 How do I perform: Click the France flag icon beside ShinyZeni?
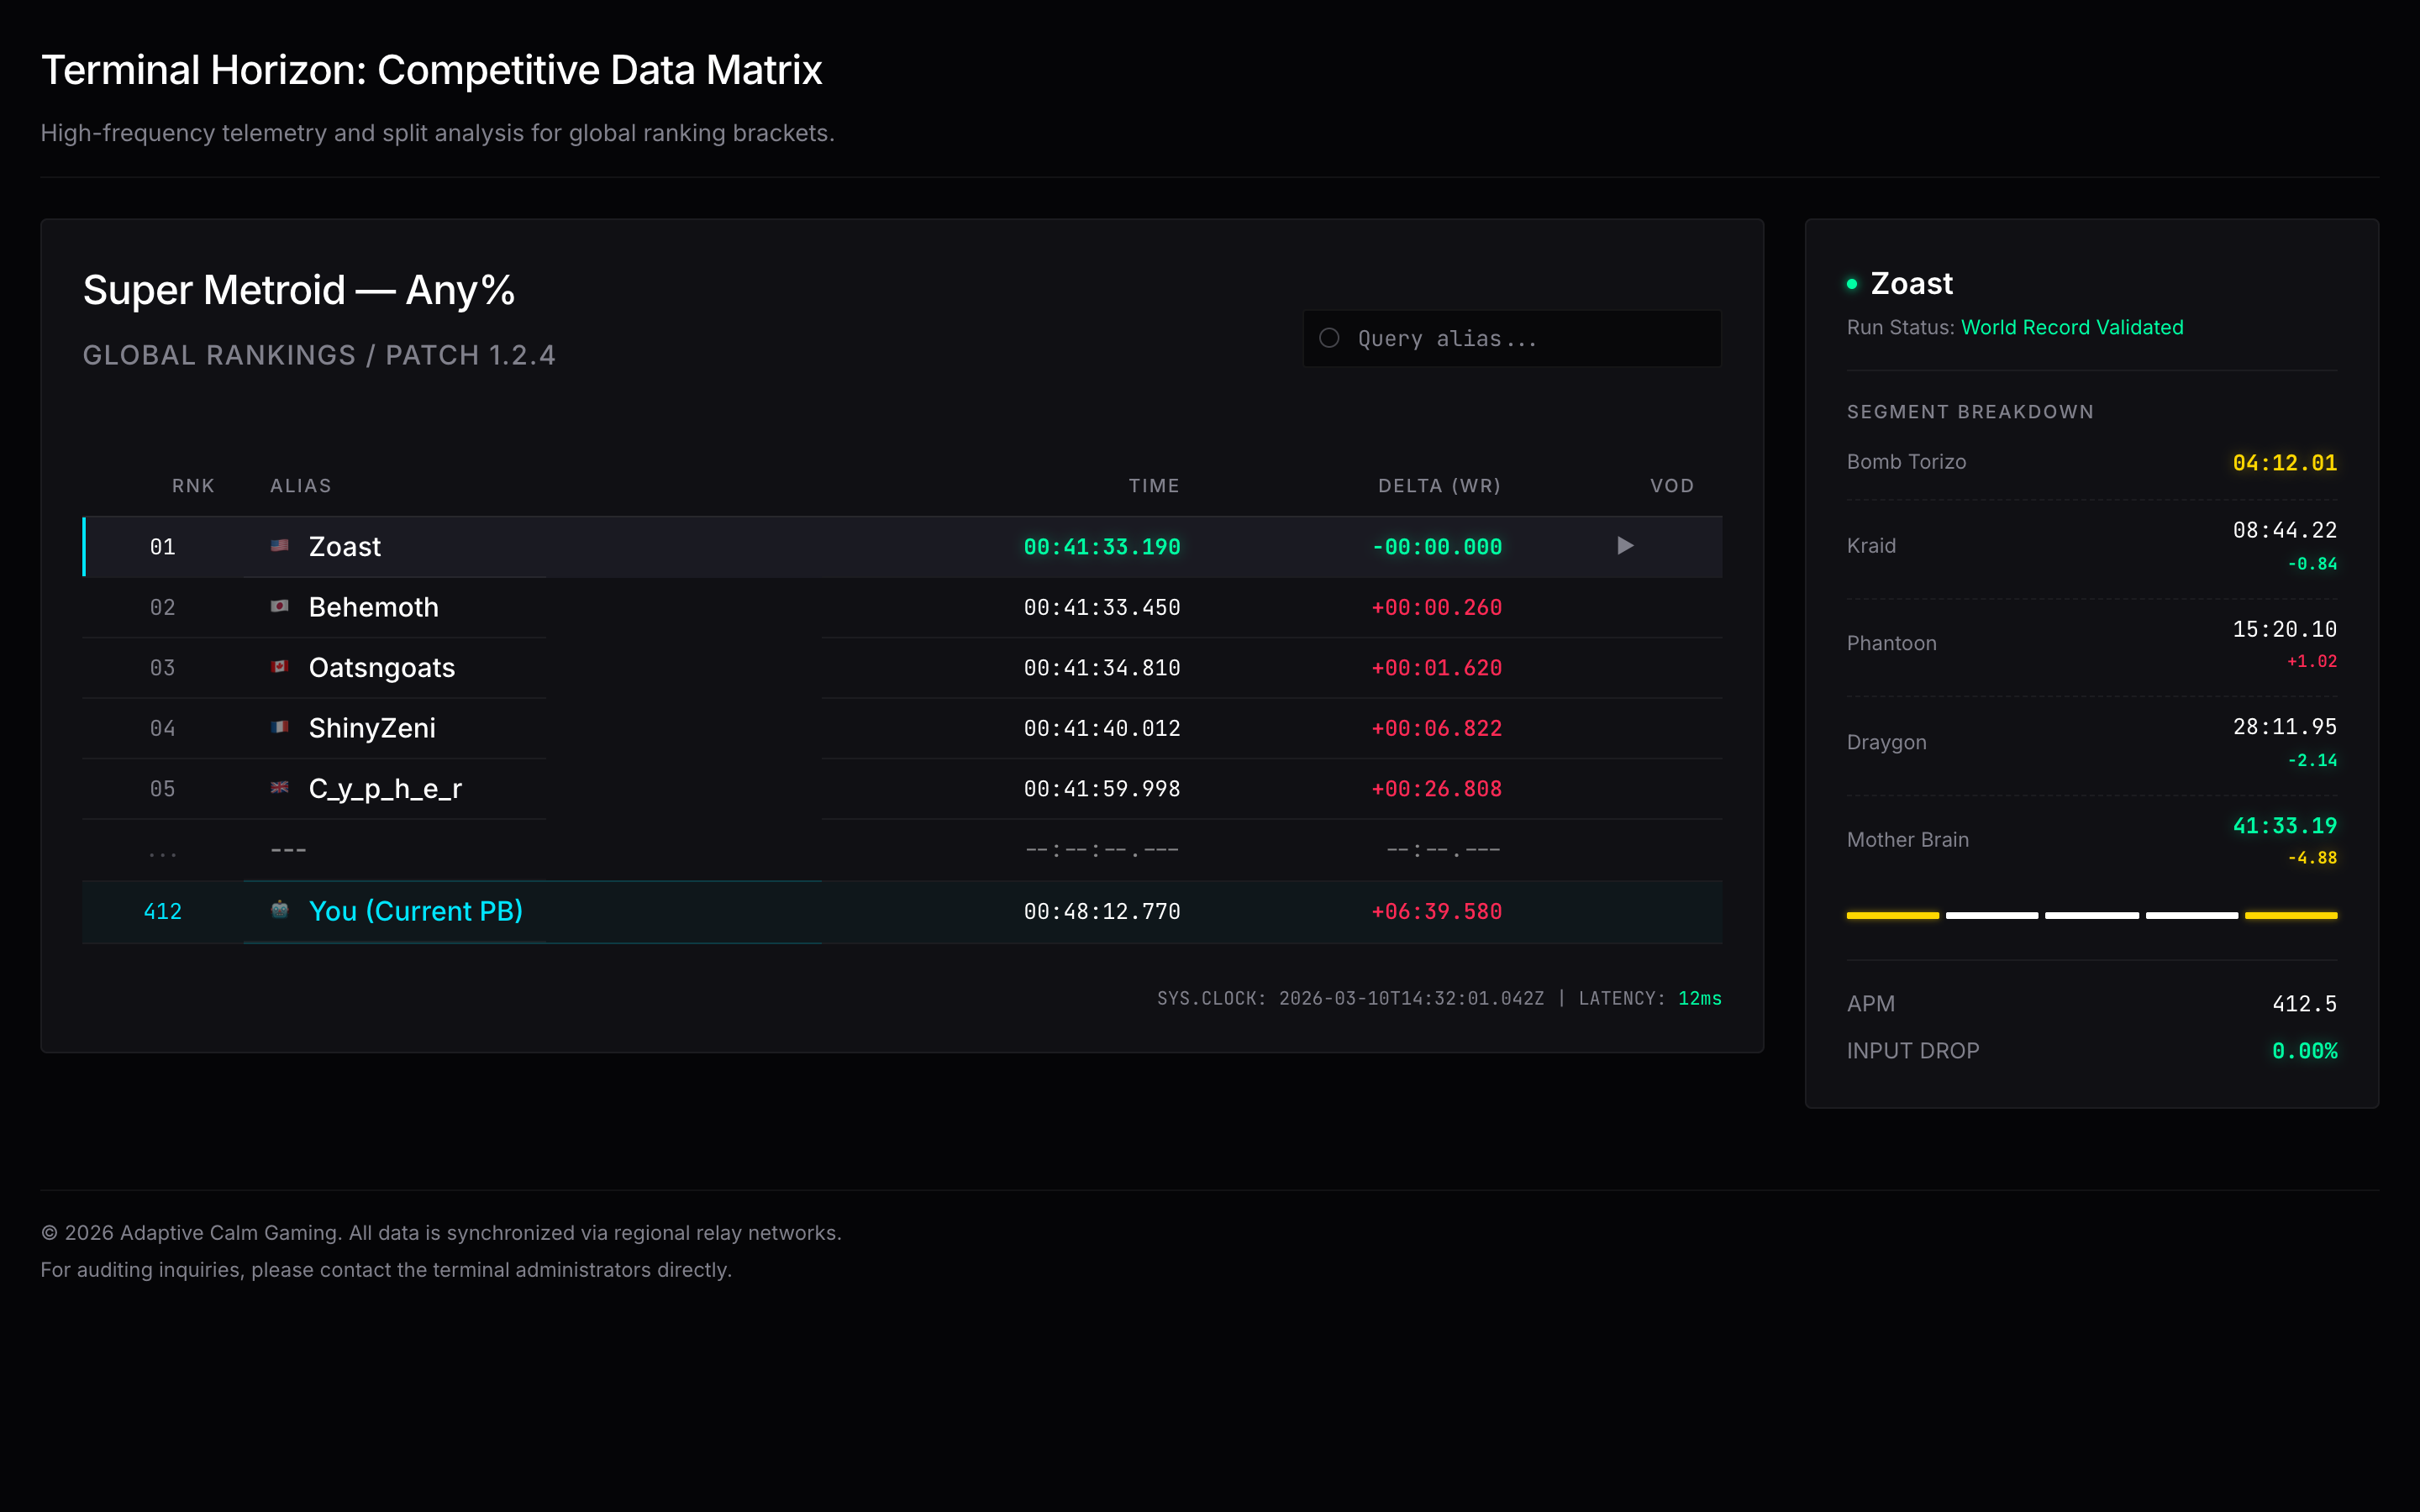pos(280,727)
